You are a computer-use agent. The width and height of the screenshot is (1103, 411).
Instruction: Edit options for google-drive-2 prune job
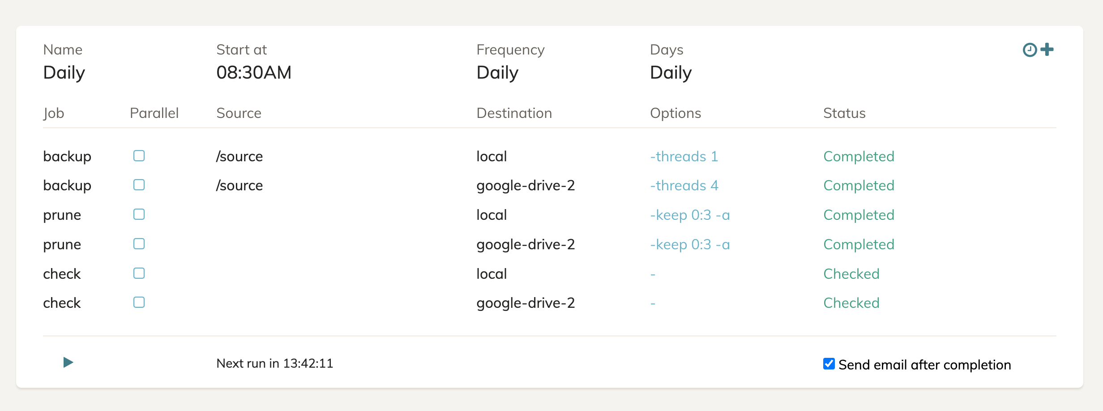[x=689, y=244]
